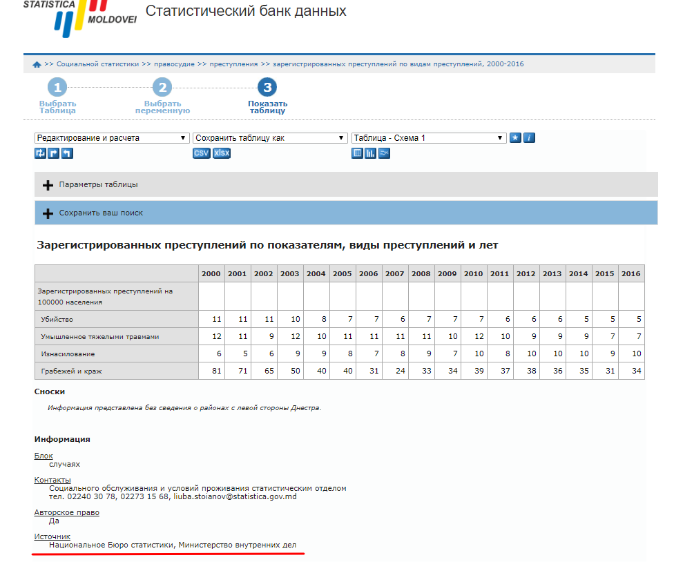Download table as csv
The image size is (674, 562).
pyautogui.click(x=201, y=153)
